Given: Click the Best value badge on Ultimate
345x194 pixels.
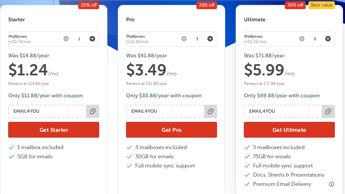Looking at the screenshot, I should click(x=321, y=5).
